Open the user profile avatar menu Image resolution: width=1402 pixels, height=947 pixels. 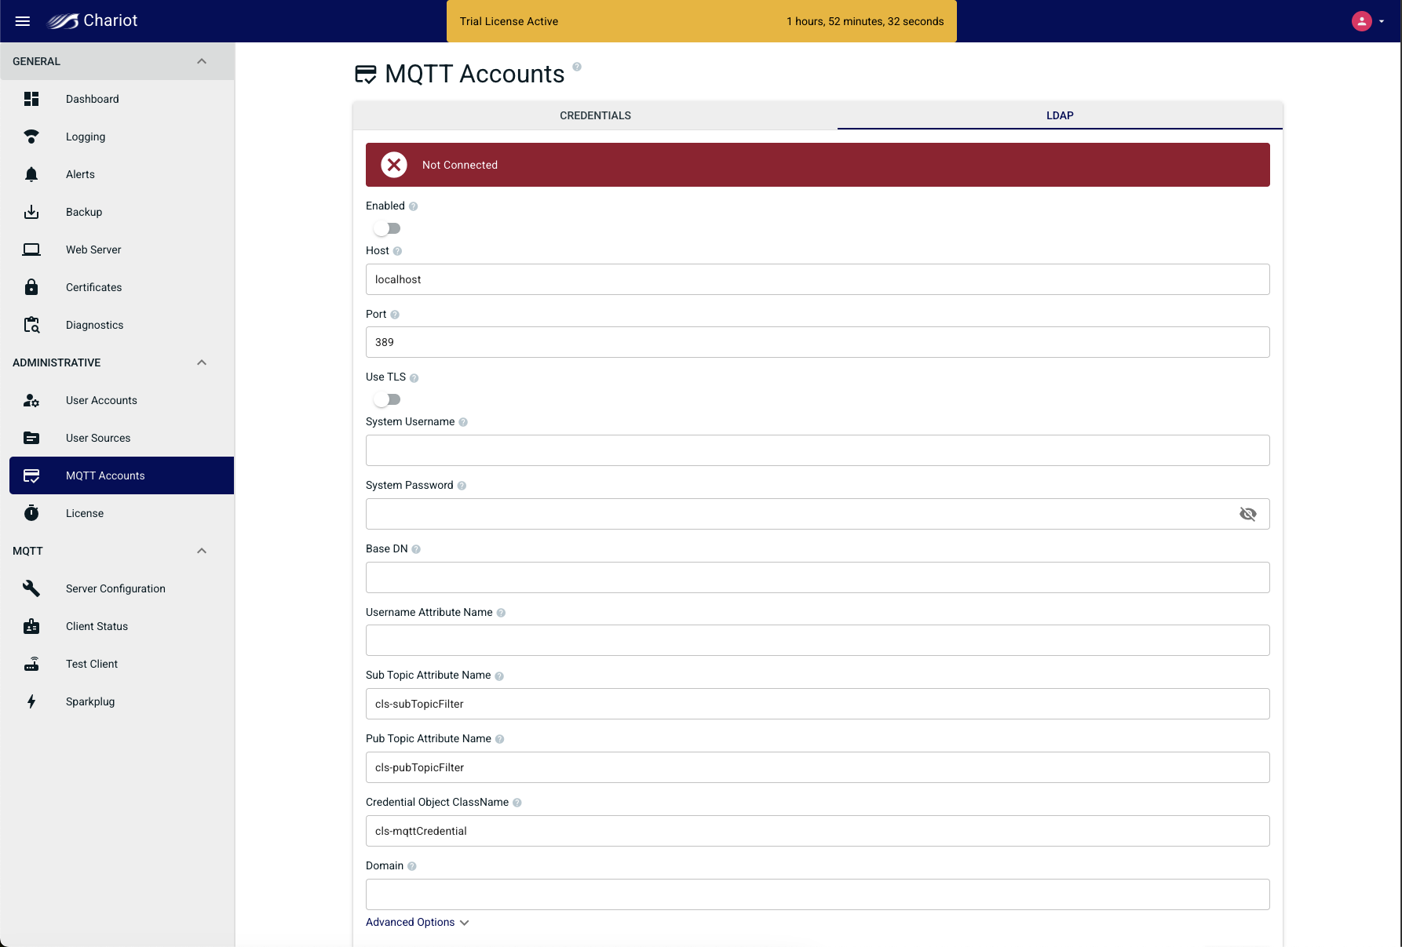coord(1362,21)
